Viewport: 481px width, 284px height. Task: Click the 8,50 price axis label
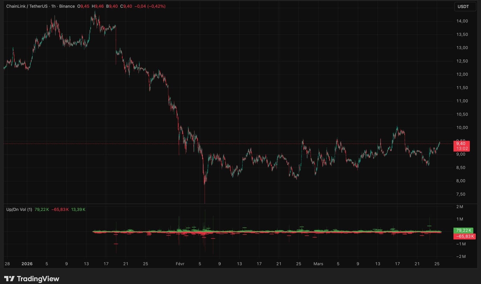pyautogui.click(x=461, y=167)
